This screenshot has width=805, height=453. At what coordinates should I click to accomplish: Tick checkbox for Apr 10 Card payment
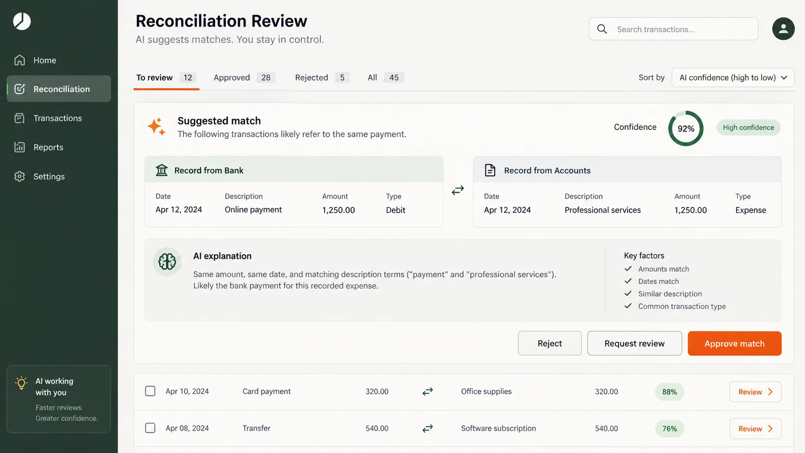point(150,391)
